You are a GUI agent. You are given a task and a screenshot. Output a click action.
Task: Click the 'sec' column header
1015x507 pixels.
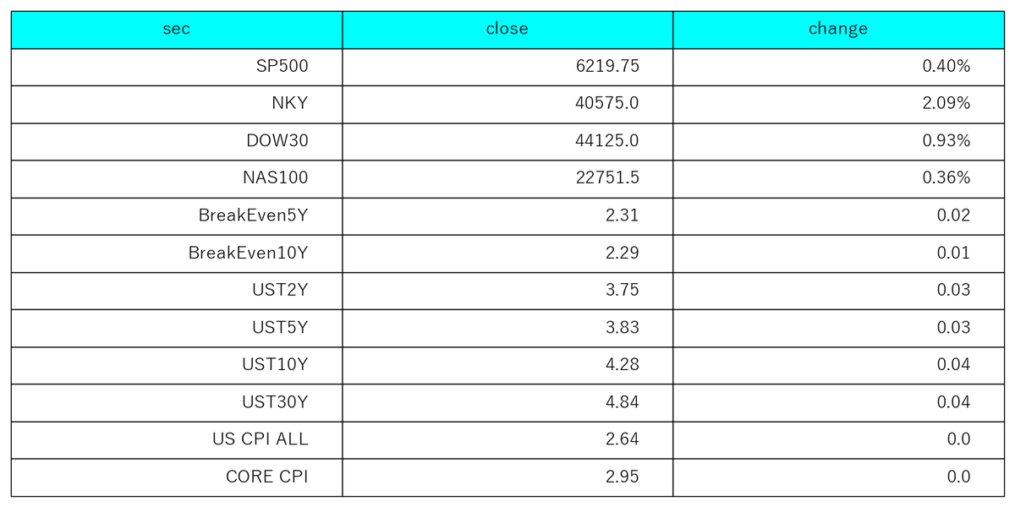(x=177, y=30)
